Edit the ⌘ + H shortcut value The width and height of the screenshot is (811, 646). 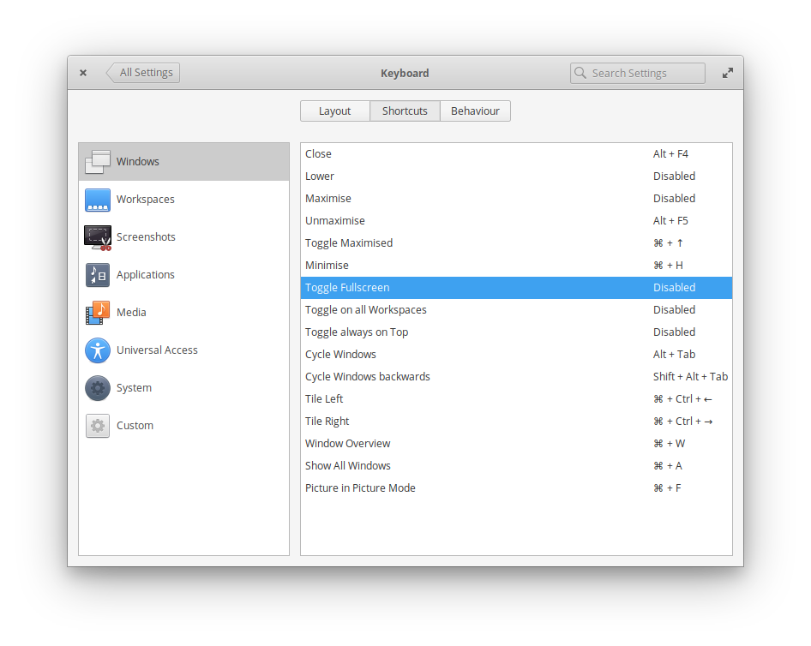pyautogui.click(x=668, y=265)
